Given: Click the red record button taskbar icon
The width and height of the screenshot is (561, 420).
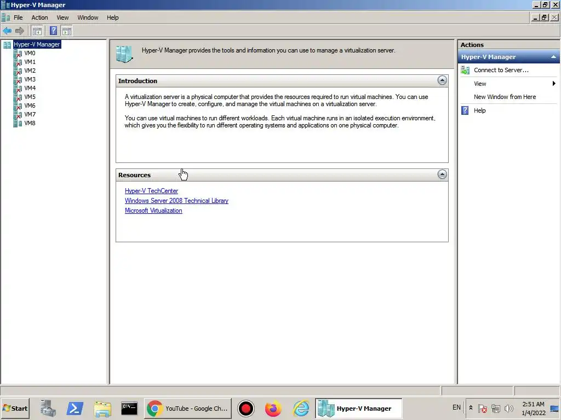Looking at the screenshot, I should point(246,409).
